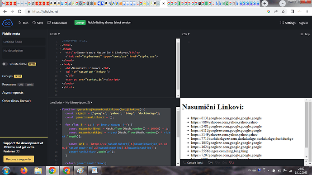
Task: Open the Collaborate option
Action: click(57, 23)
